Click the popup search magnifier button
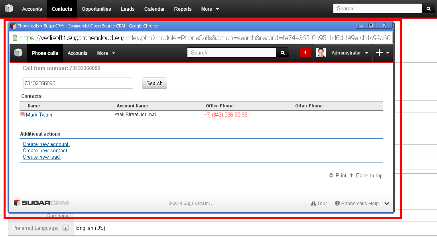 283,53
